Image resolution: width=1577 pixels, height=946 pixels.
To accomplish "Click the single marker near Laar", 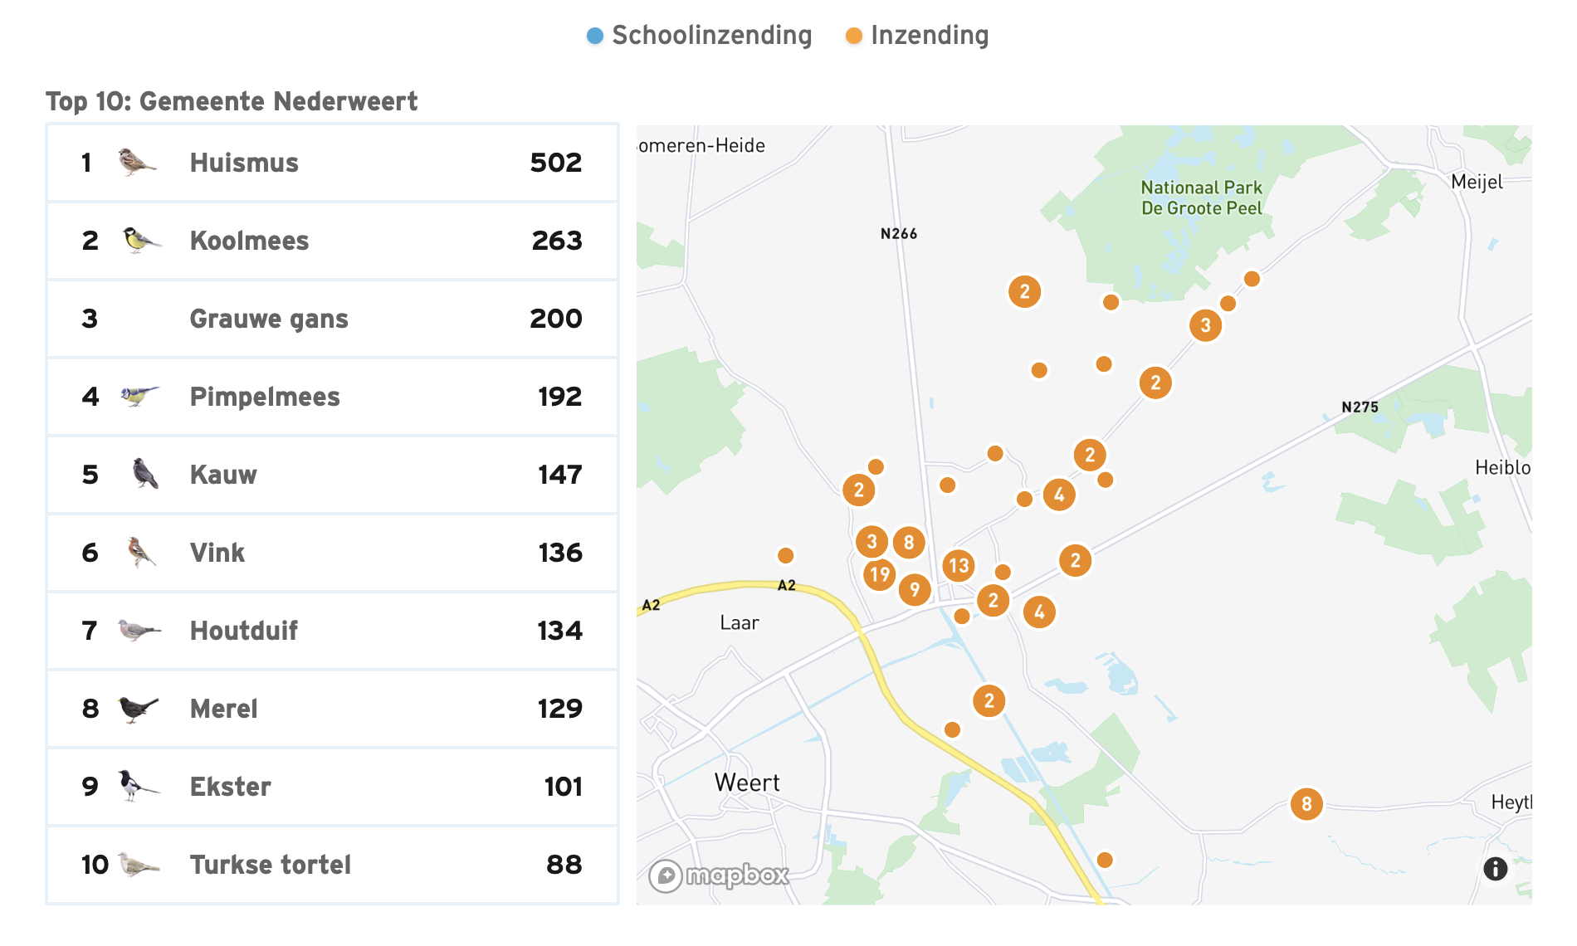I will (x=785, y=555).
